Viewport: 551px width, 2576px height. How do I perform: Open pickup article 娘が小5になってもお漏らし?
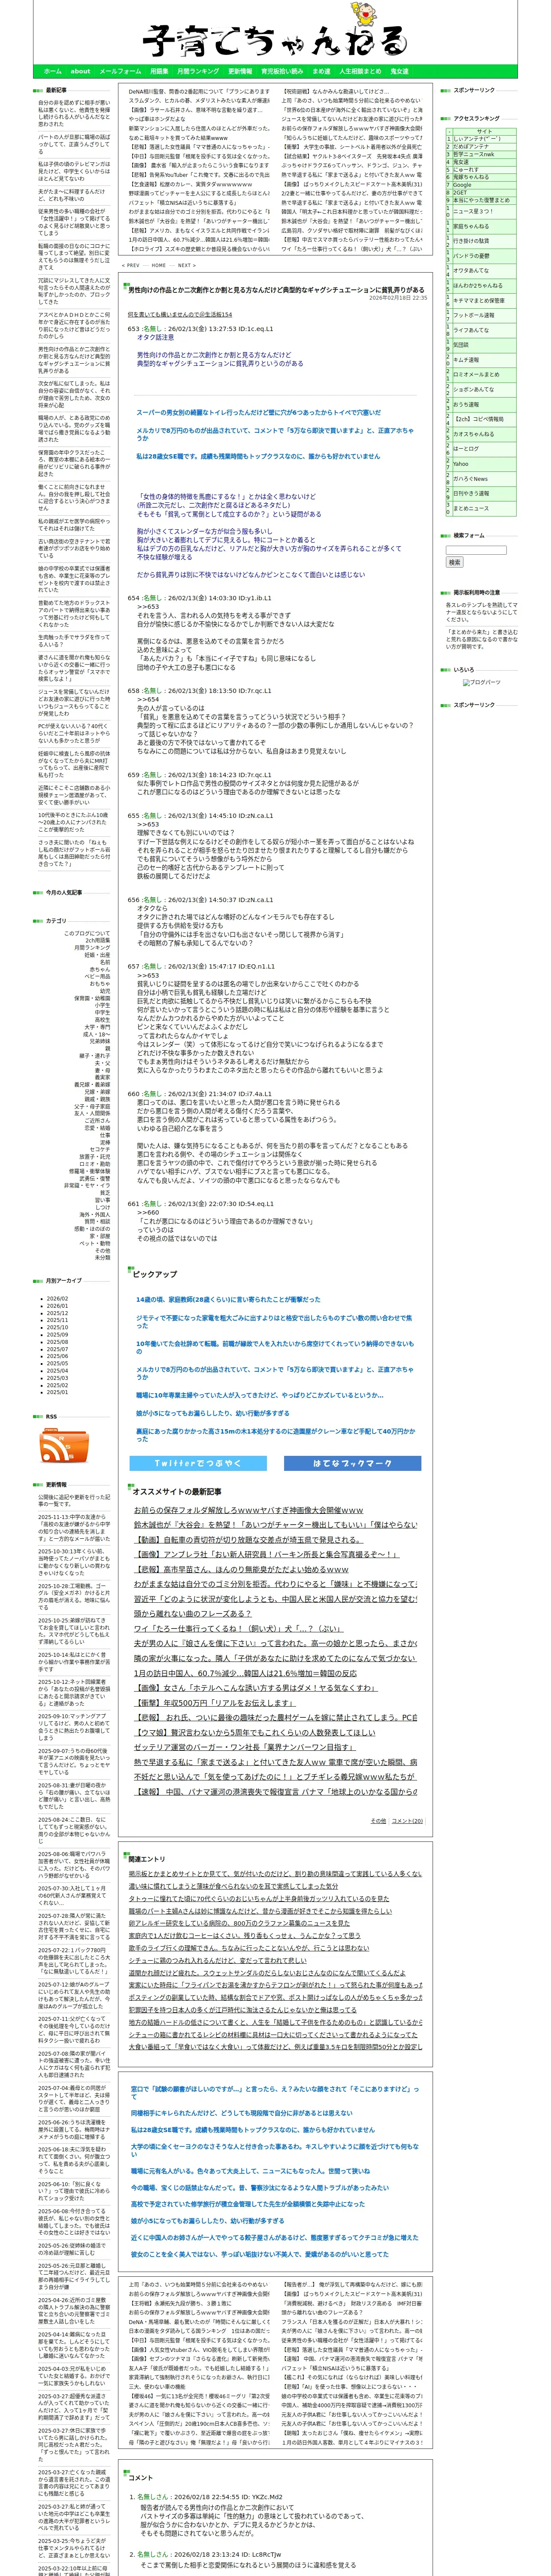click(x=212, y=1413)
